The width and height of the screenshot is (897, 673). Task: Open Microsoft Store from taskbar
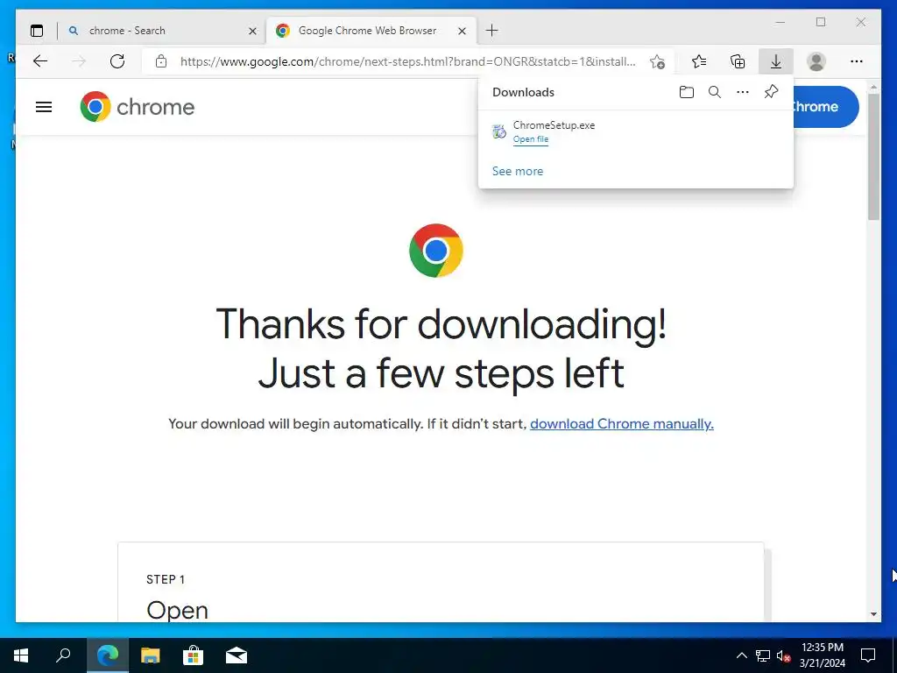(194, 655)
